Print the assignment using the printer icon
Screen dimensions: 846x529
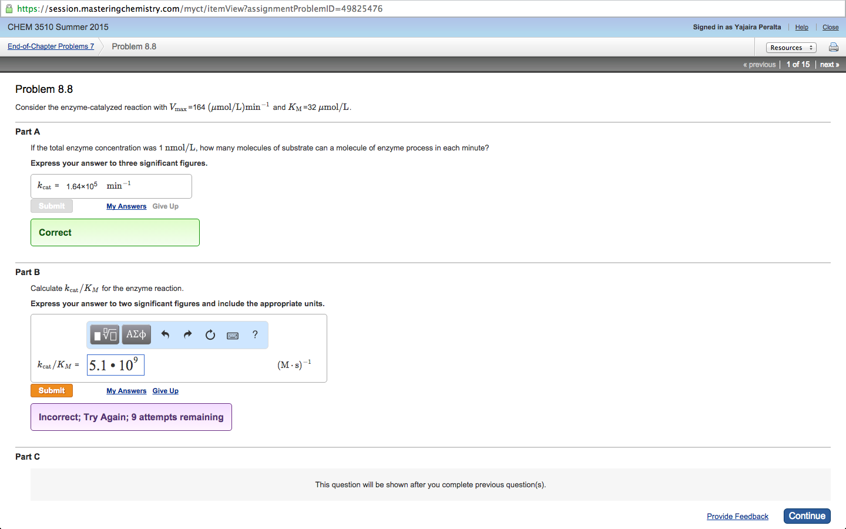coord(834,47)
